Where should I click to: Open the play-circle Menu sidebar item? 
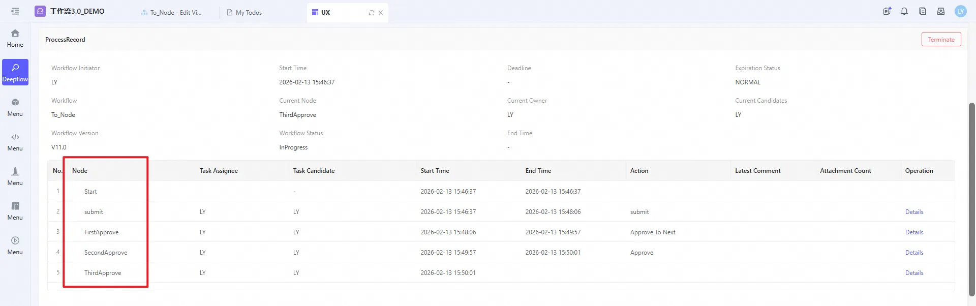pyautogui.click(x=15, y=246)
